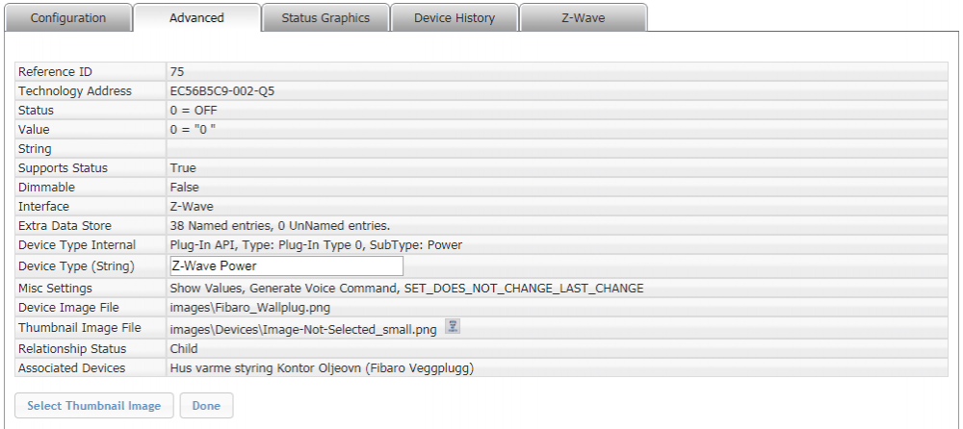This screenshot has height=429, width=963.
Task: Click the Extra Data Store entries text
Action: tap(279, 226)
